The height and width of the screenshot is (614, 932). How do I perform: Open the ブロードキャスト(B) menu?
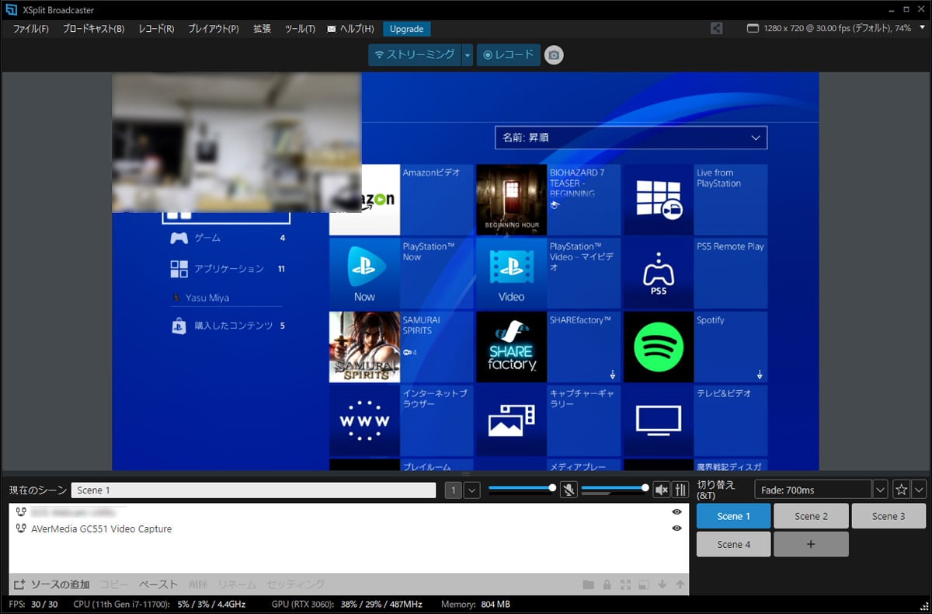pyautogui.click(x=93, y=29)
